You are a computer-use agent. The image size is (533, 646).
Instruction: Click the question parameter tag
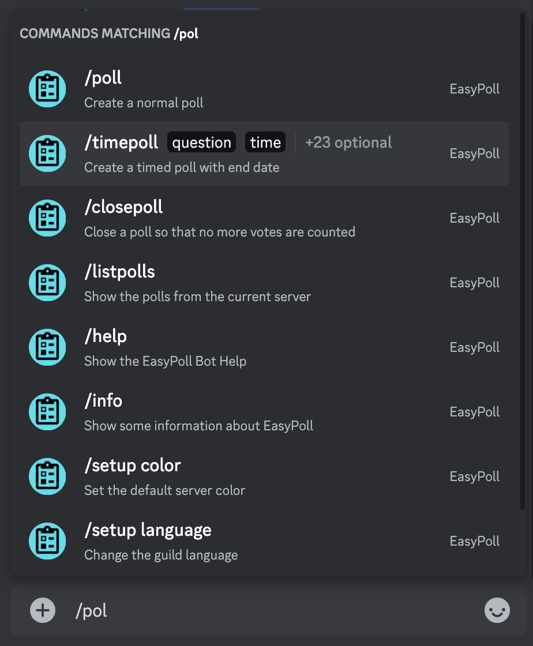click(201, 142)
